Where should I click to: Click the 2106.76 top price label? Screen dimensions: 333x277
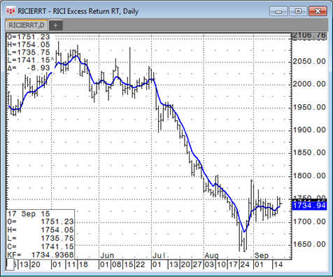click(x=309, y=36)
